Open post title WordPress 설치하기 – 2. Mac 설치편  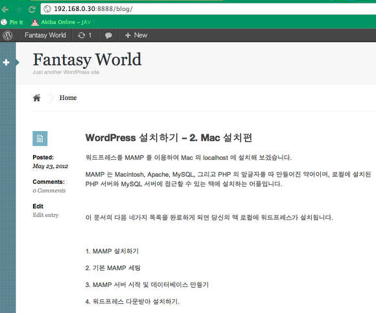click(x=169, y=138)
